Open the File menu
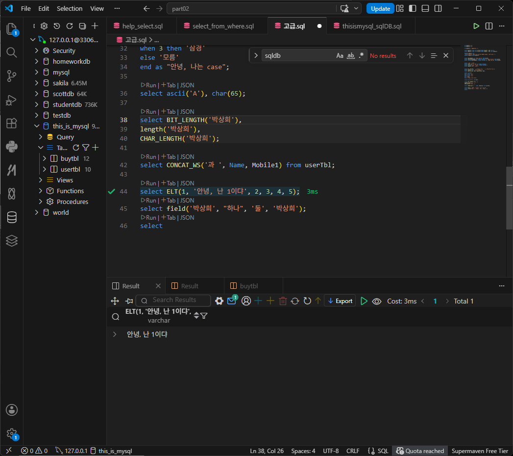 coord(26,8)
